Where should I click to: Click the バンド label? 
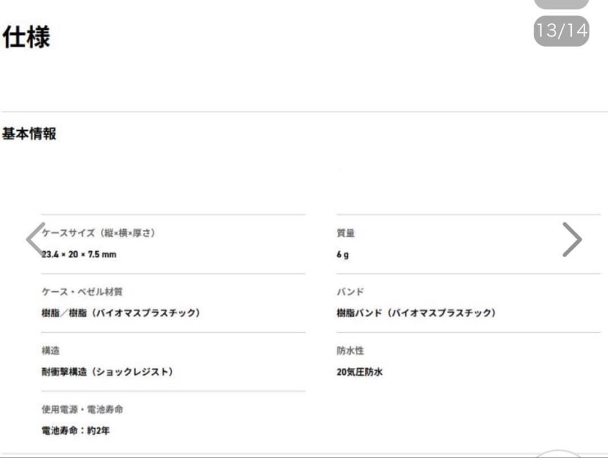350,291
